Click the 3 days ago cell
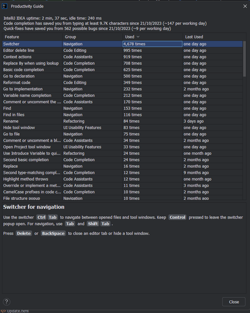 213,121
